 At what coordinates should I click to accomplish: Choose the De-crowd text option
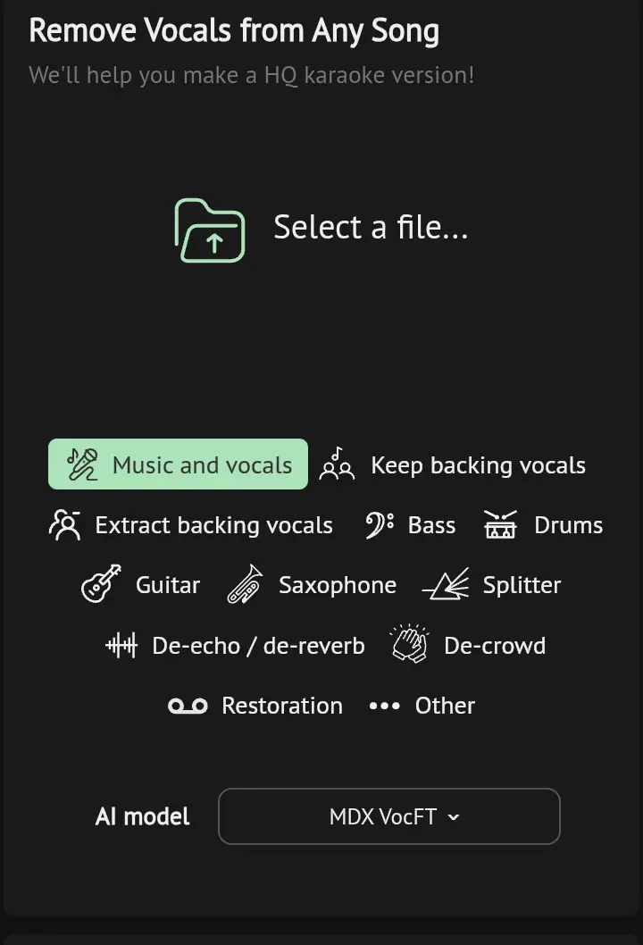495,646
